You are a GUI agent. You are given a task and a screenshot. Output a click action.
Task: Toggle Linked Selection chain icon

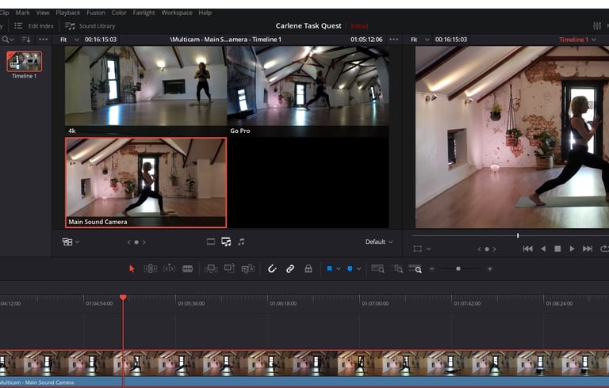pos(290,268)
